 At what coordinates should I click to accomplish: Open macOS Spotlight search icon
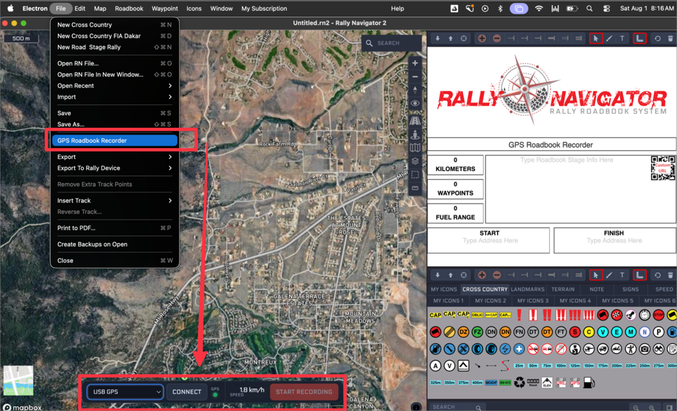click(x=589, y=8)
